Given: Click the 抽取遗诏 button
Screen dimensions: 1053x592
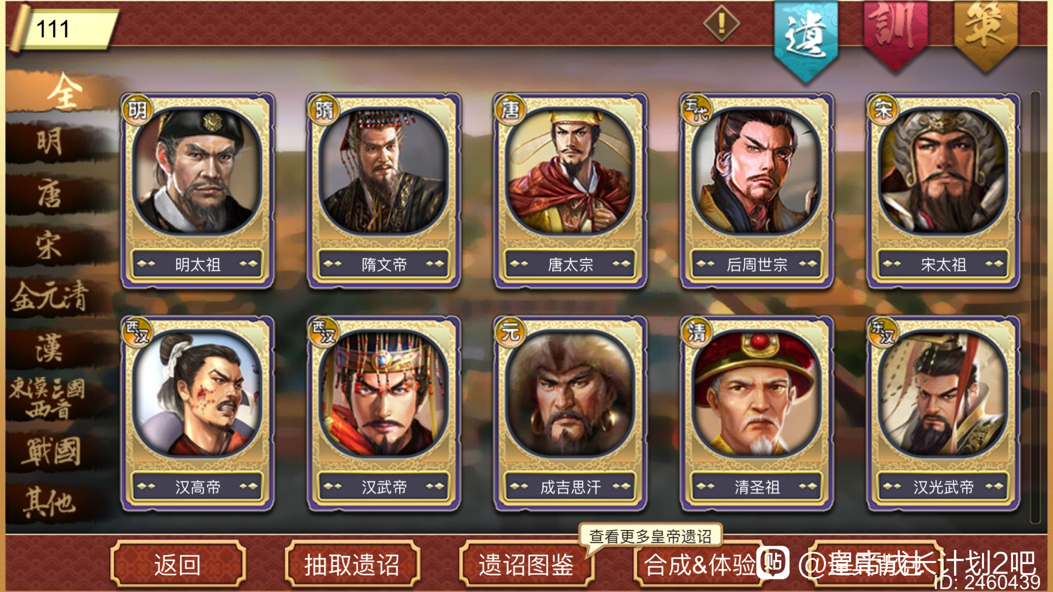Looking at the screenshot, I should tap(352, 565).
